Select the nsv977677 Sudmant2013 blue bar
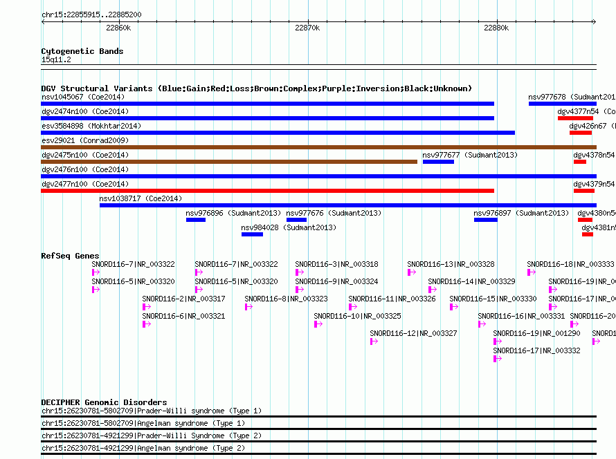 tap(438, 162)
